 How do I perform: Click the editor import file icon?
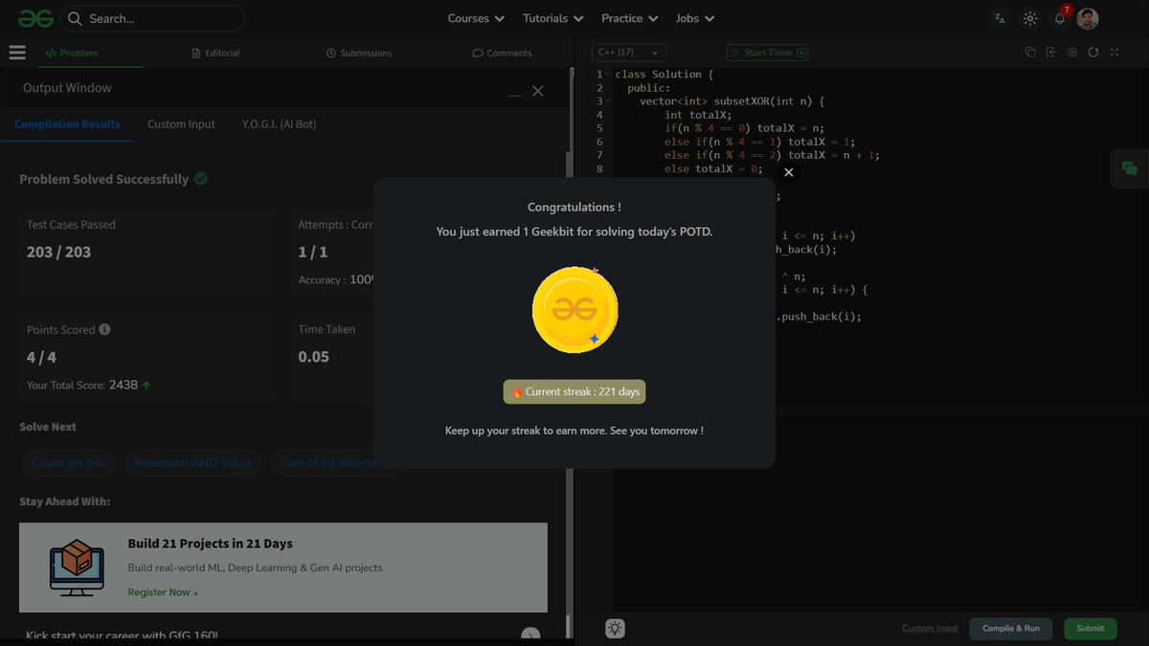(1051, 53)
